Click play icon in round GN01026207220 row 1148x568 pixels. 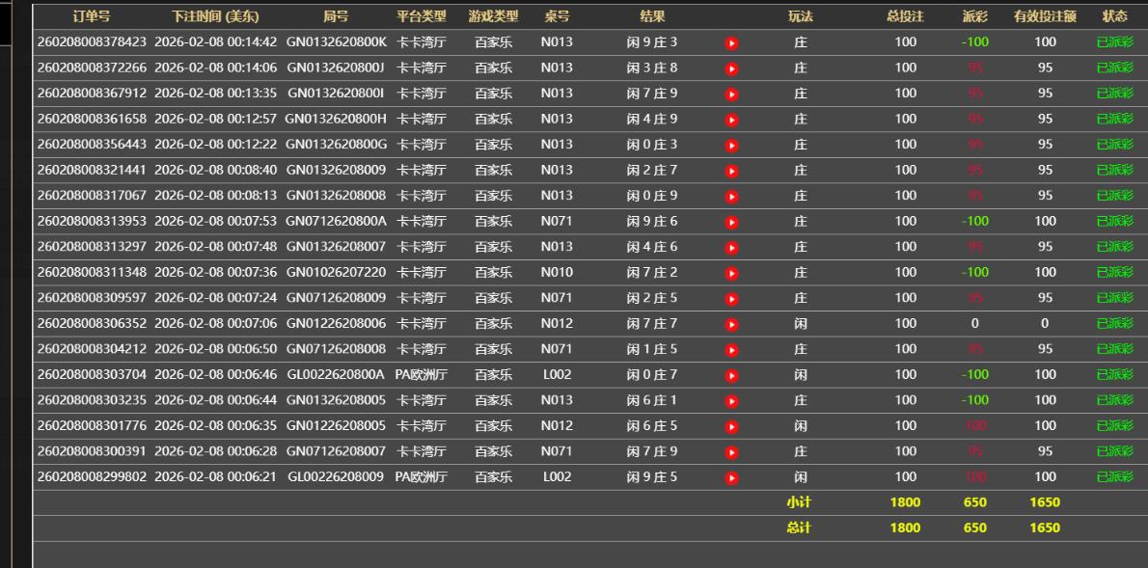click(x=731, y=273)
